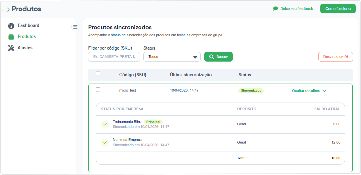Click the STATUS POR EMPRESA header

(122, 109)
